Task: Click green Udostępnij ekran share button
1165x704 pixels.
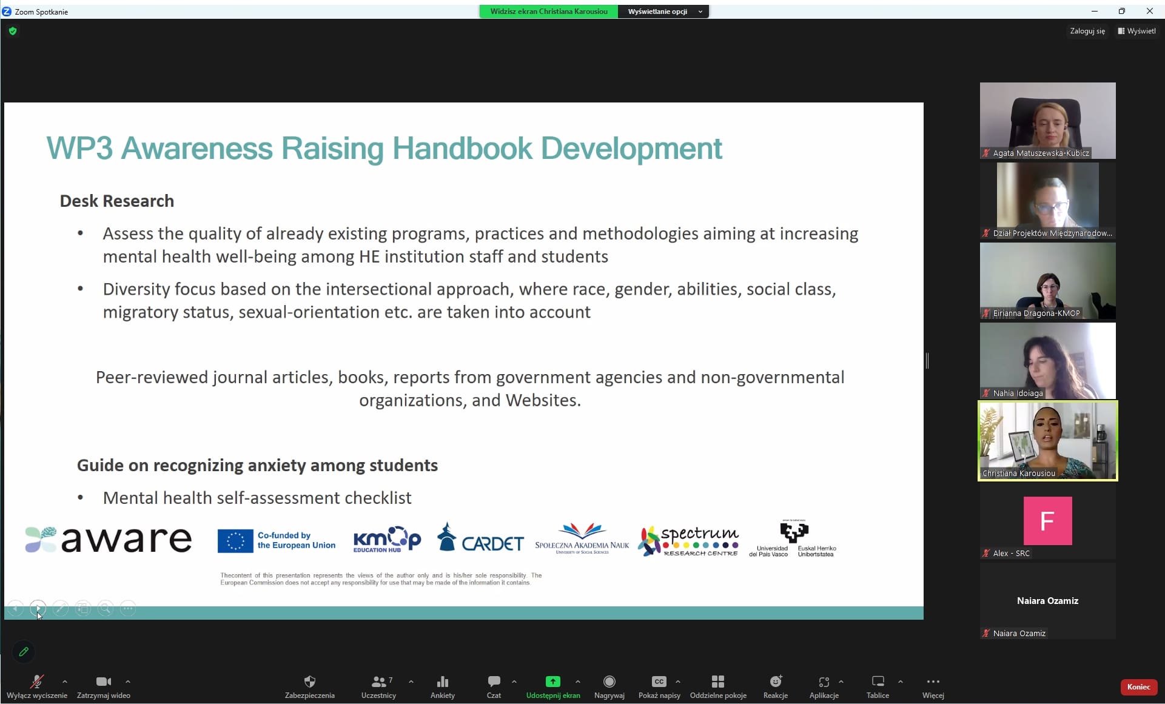Action: (x=553, y=686)
